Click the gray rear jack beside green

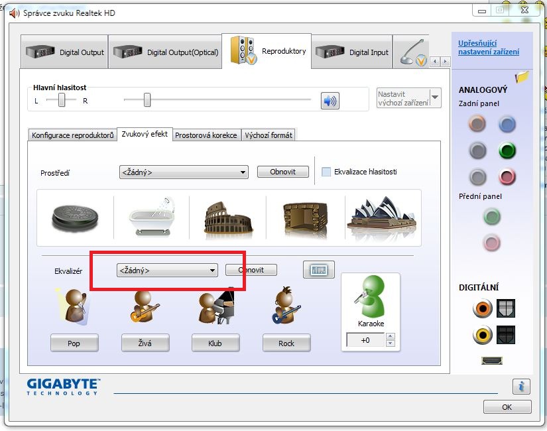pyautogui.click(x=477, y=151)
